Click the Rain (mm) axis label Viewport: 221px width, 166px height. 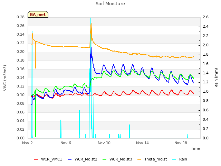pos(216,78)
